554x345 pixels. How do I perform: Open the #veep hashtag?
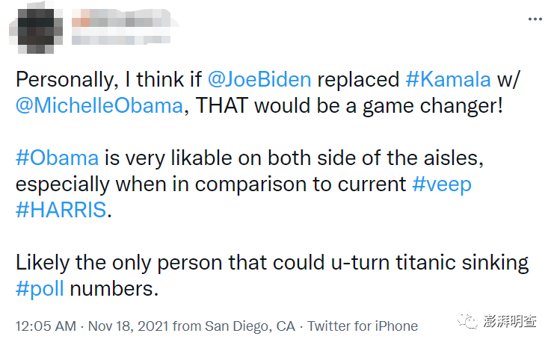click(442, 184)
